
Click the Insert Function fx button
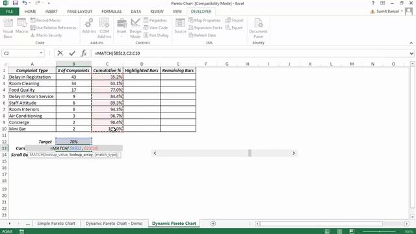pos(84,53)
